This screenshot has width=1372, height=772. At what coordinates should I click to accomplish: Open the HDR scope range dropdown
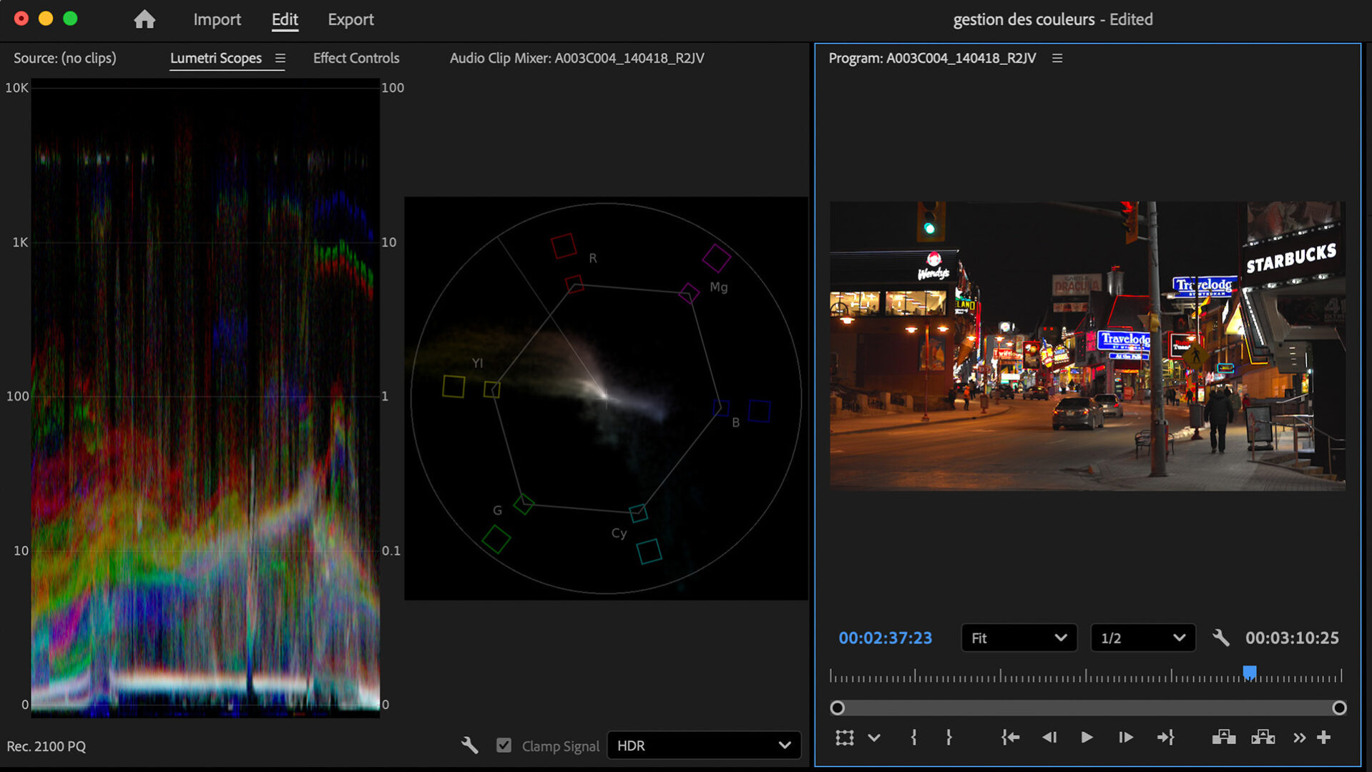tap(704, 746)
